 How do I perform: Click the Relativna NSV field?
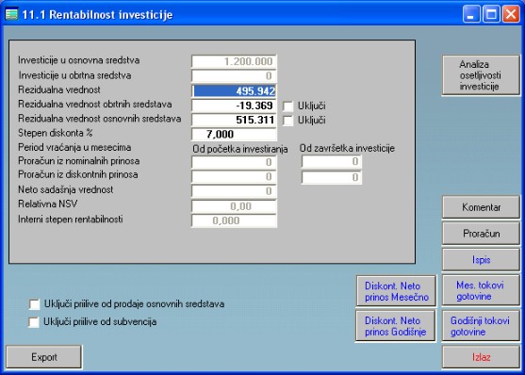coord(234,206)
